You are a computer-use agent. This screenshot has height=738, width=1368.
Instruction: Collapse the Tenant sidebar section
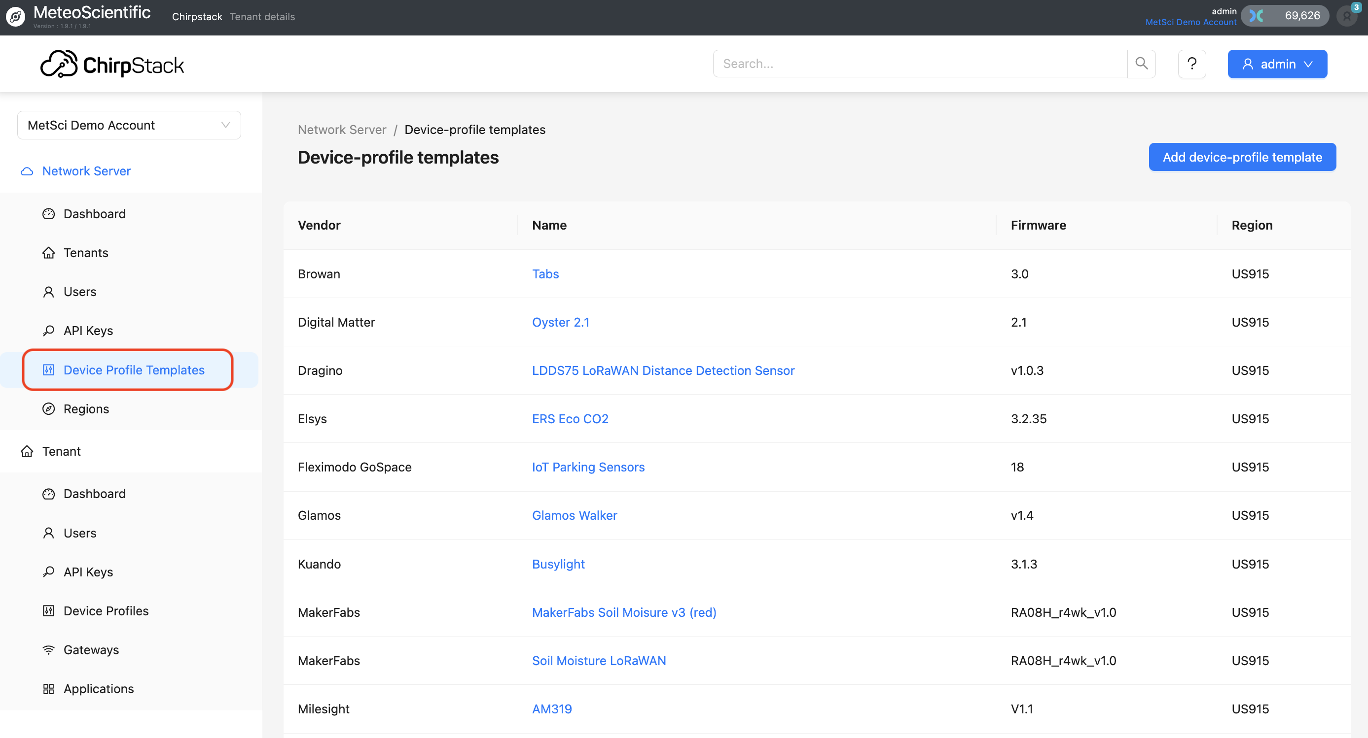pyautogui.click(x=61, y=451)
